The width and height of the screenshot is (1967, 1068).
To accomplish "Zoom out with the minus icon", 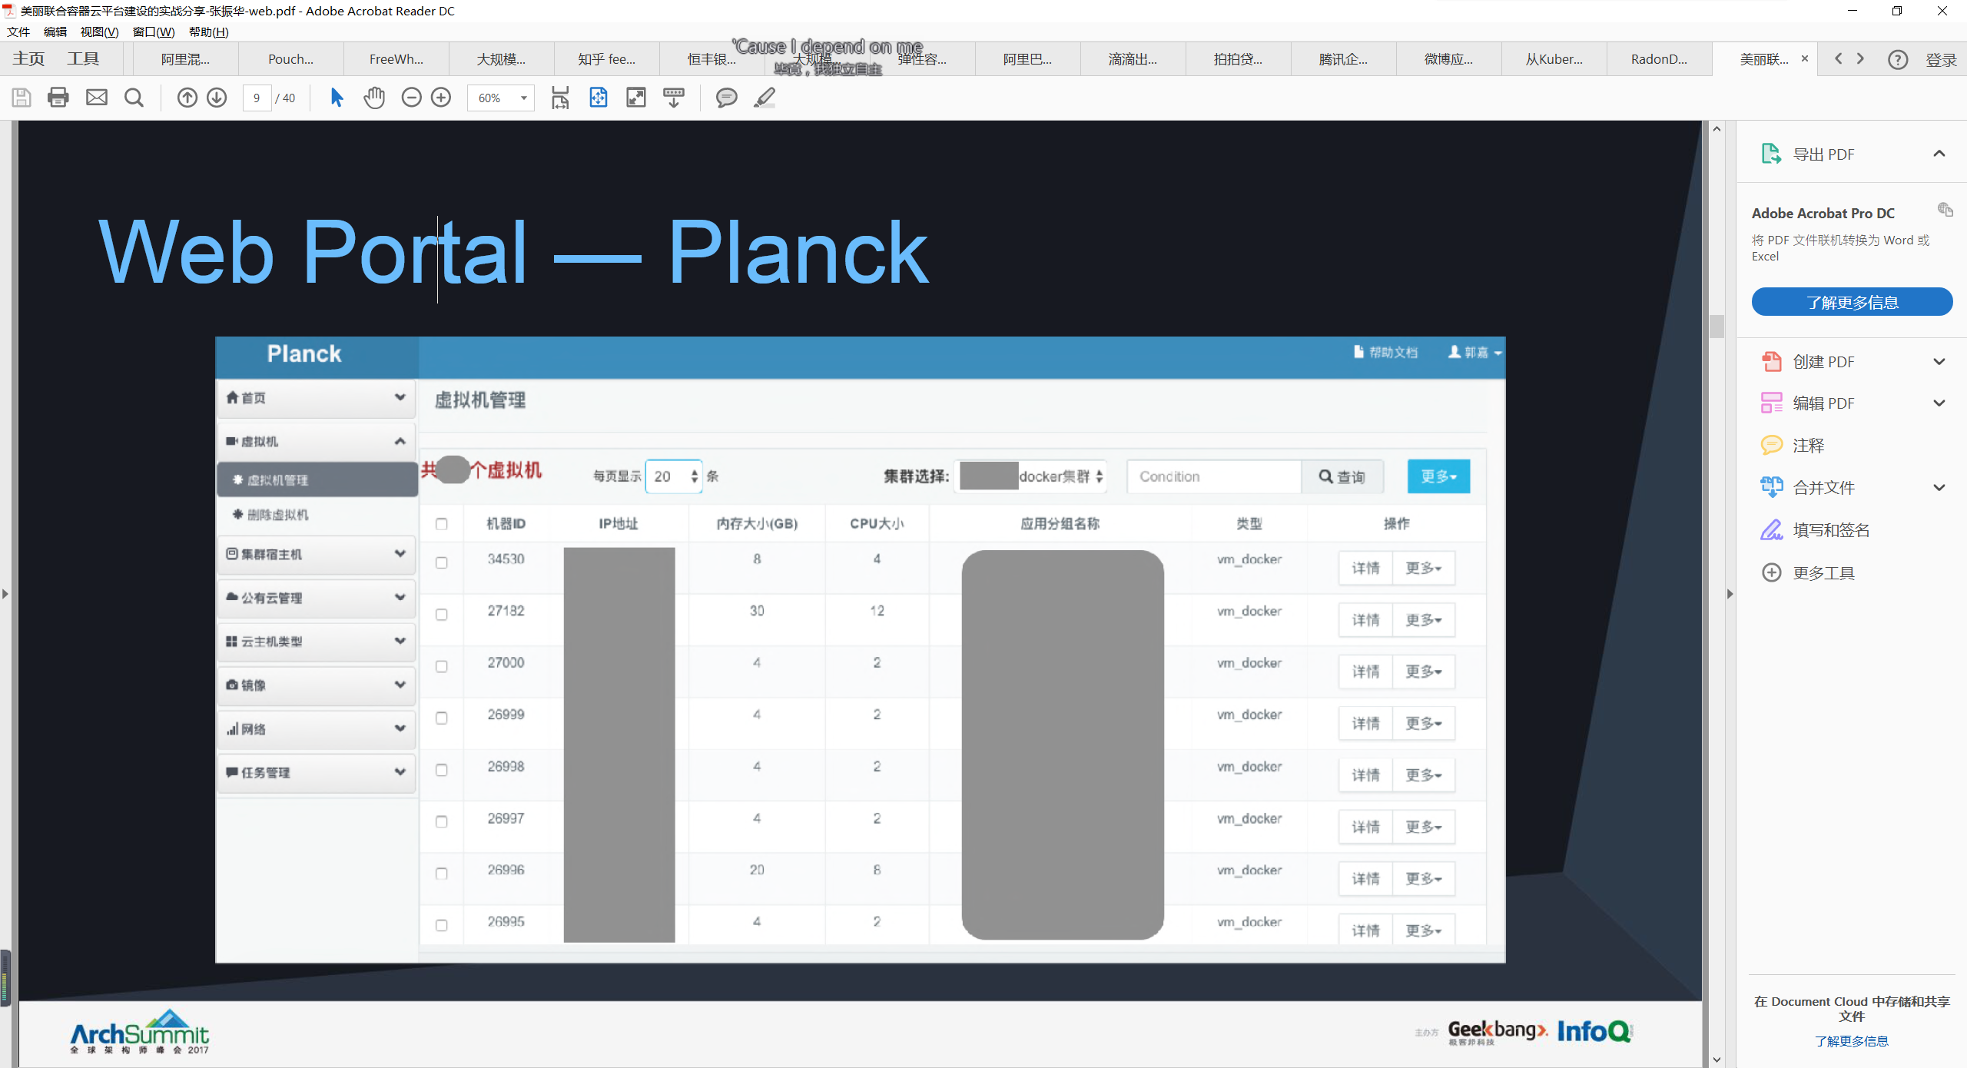I will click(411, 98).
